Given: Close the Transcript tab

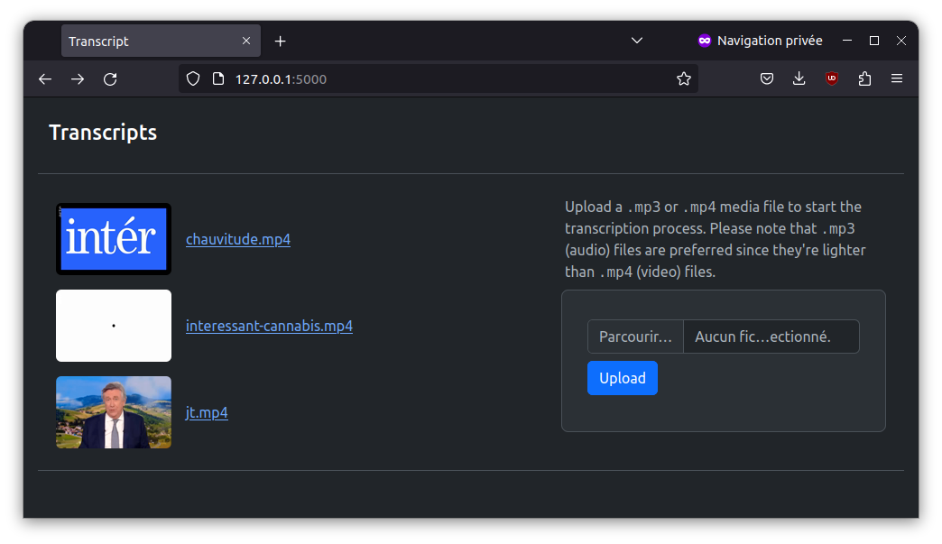Looking at the screenshot, I should click(246, 41).
